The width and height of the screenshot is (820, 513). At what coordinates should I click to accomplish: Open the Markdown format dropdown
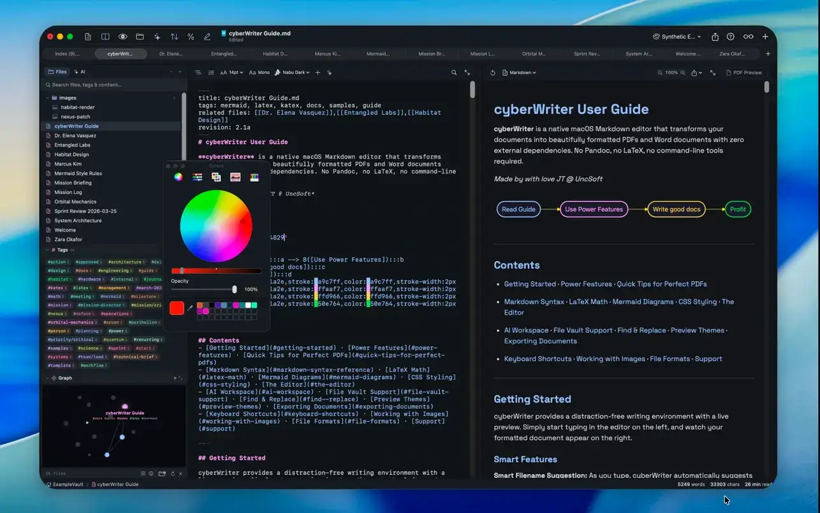(520, 73)
